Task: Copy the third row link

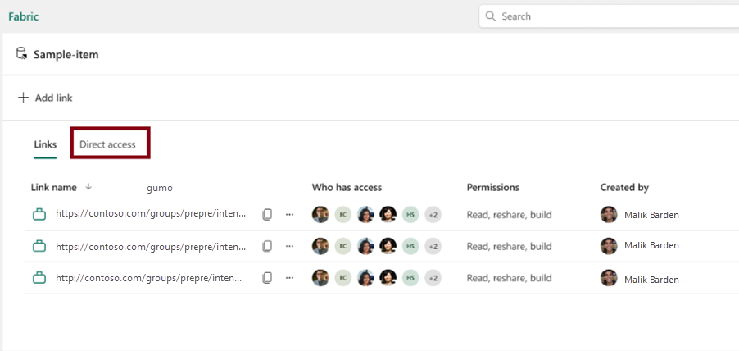Action: tap(267, 278)
